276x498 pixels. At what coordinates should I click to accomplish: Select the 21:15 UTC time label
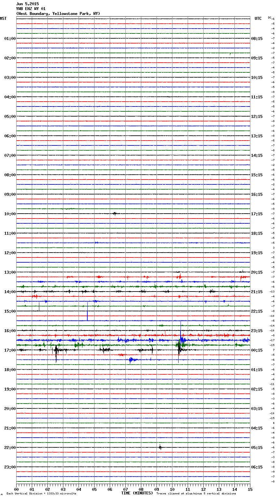point(257,292)
